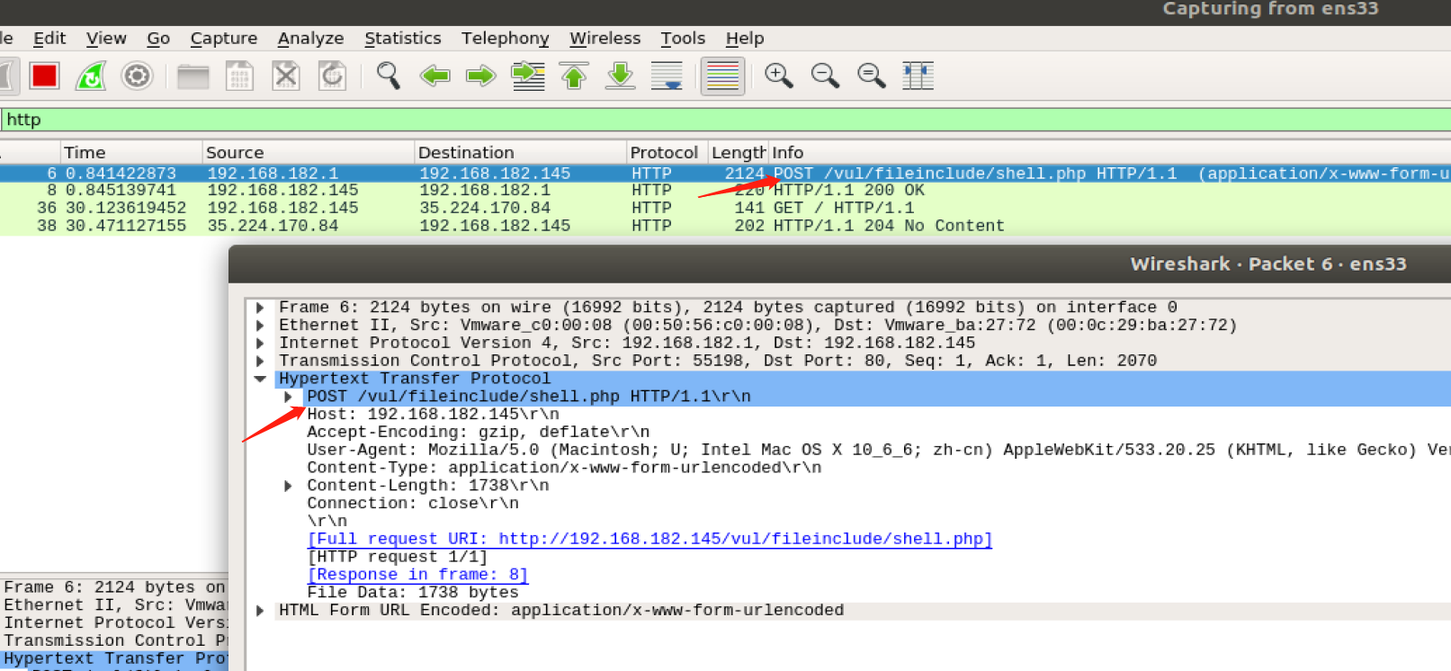Select Hypertext Transfer Protocol in main window pane

pos(114,658)
